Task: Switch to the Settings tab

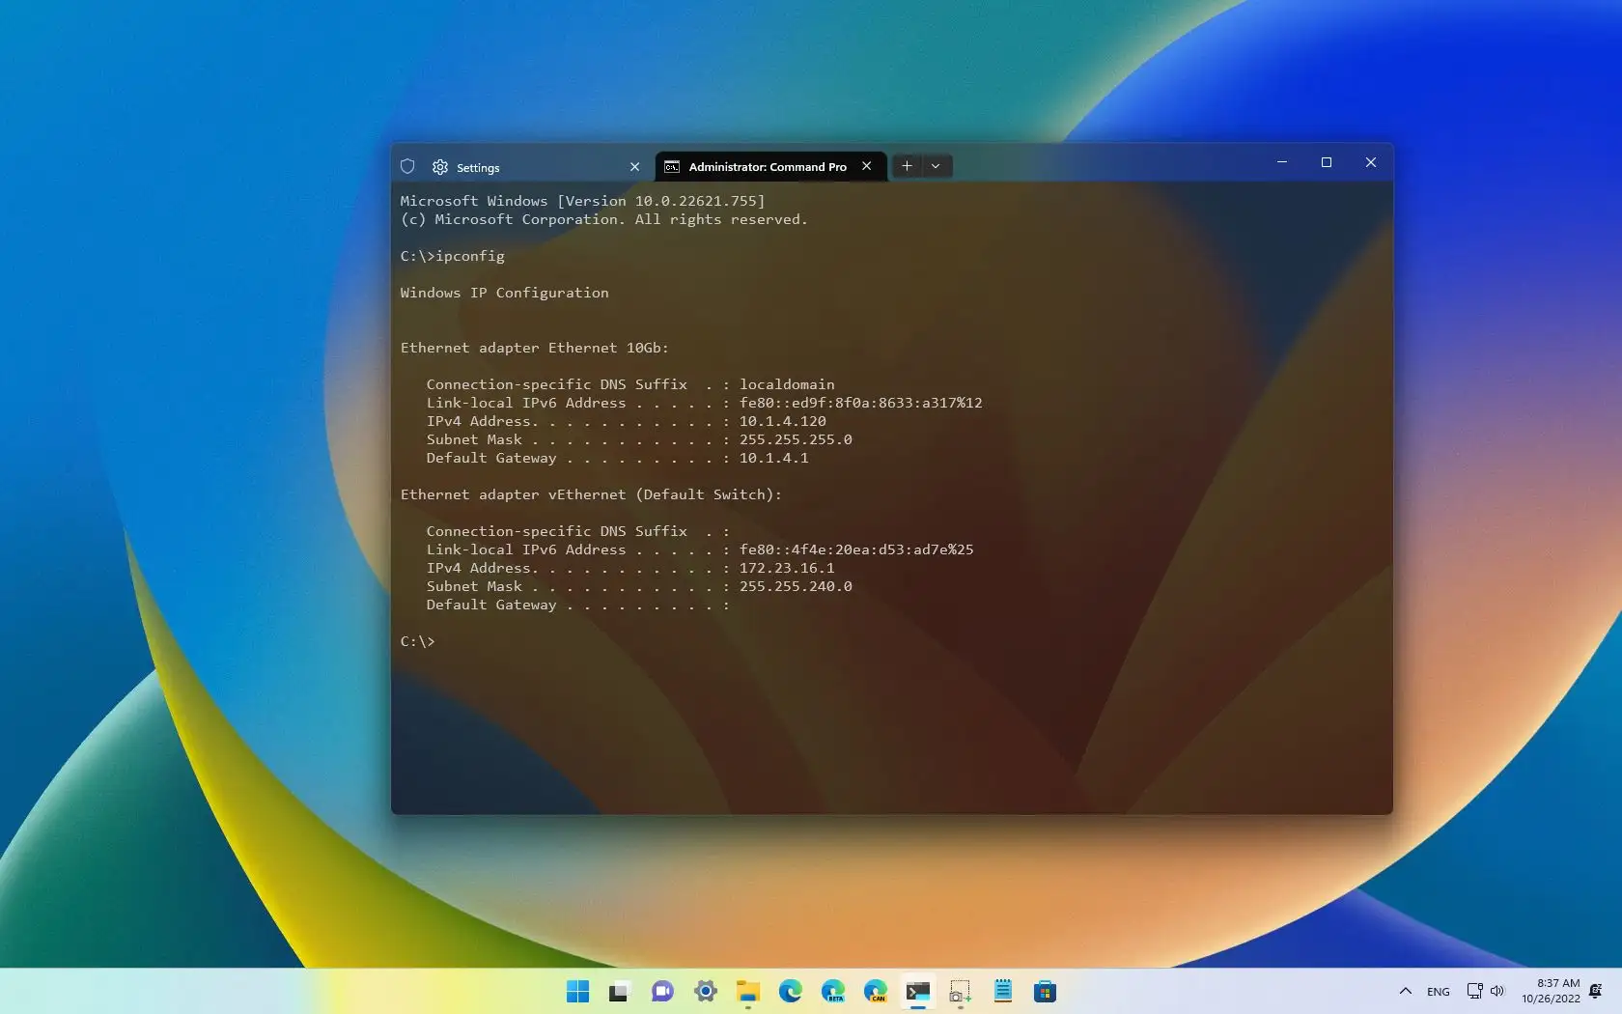Action: pos(480,167)
